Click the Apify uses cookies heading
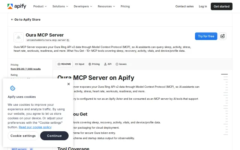240x150 pixels. [x=22, y=97]
